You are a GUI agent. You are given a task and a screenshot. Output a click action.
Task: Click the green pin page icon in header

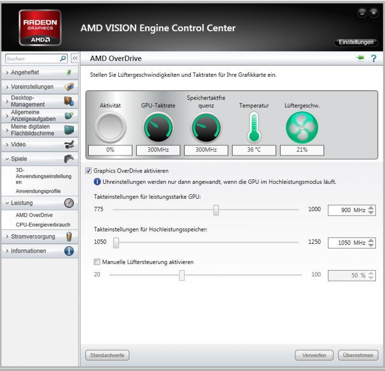pos(360,58)
